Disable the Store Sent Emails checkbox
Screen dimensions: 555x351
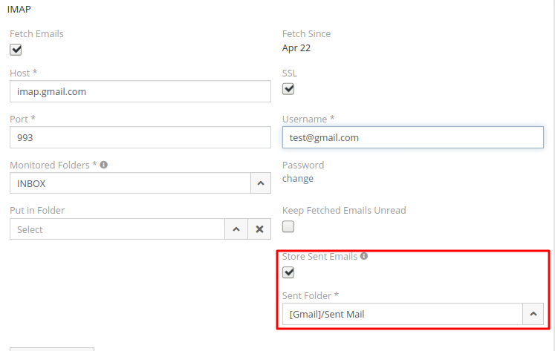pos(288,272)
